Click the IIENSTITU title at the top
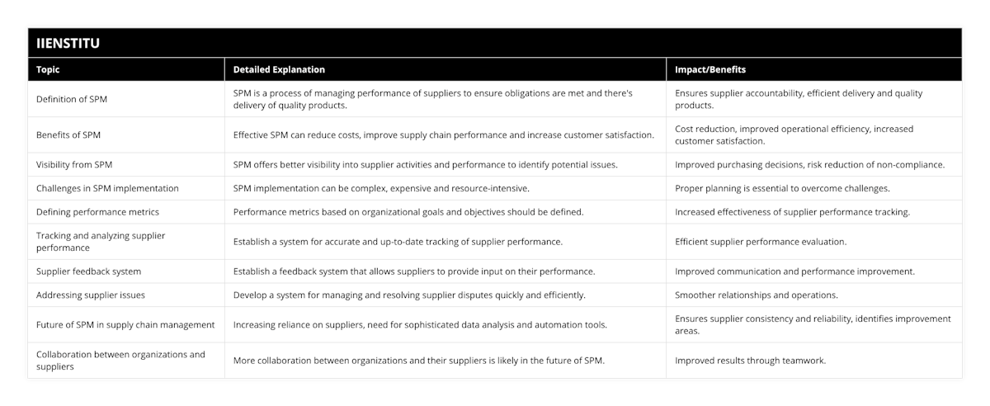 click(x=68, y=43)
